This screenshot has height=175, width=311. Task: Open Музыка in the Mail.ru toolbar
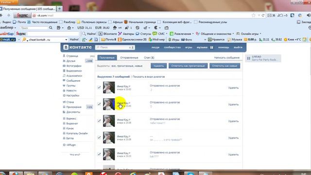(x=235, y=40)
